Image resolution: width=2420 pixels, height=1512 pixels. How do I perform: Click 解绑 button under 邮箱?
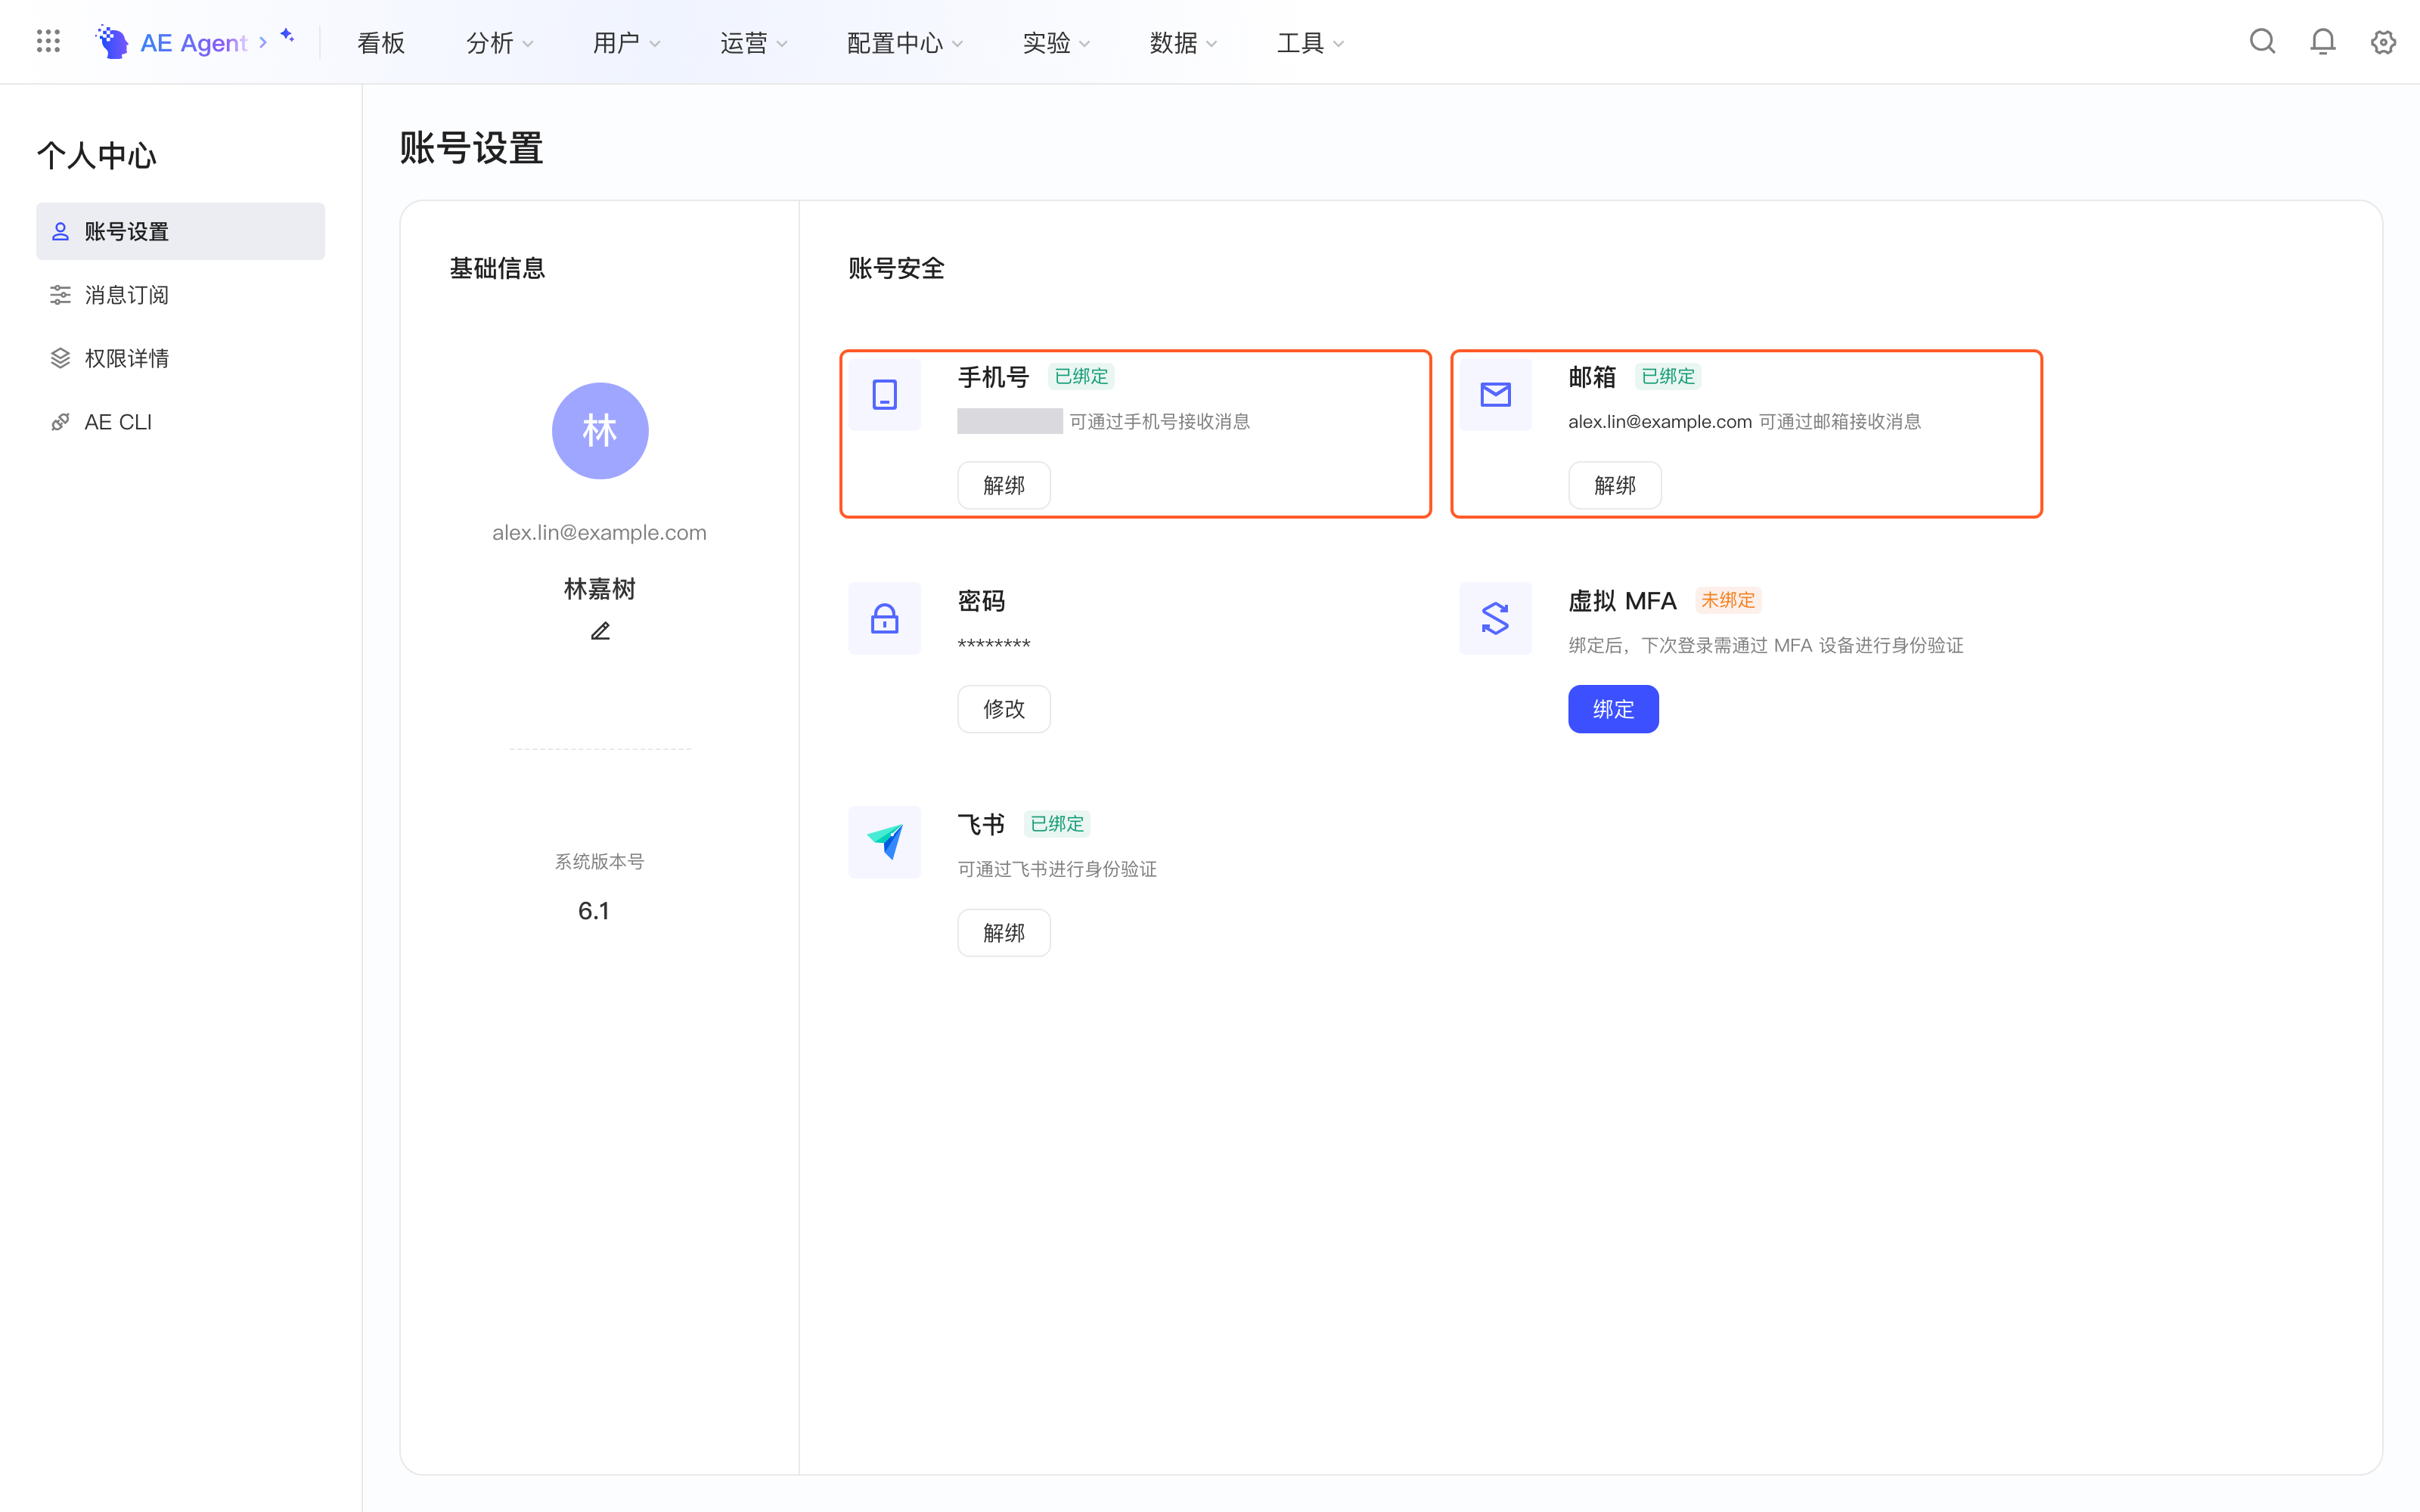(1614, 485)
